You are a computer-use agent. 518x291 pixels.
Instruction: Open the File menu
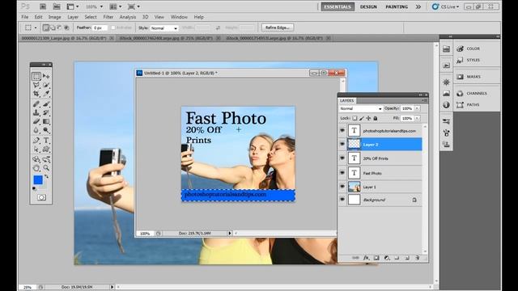tap(25, 17)
